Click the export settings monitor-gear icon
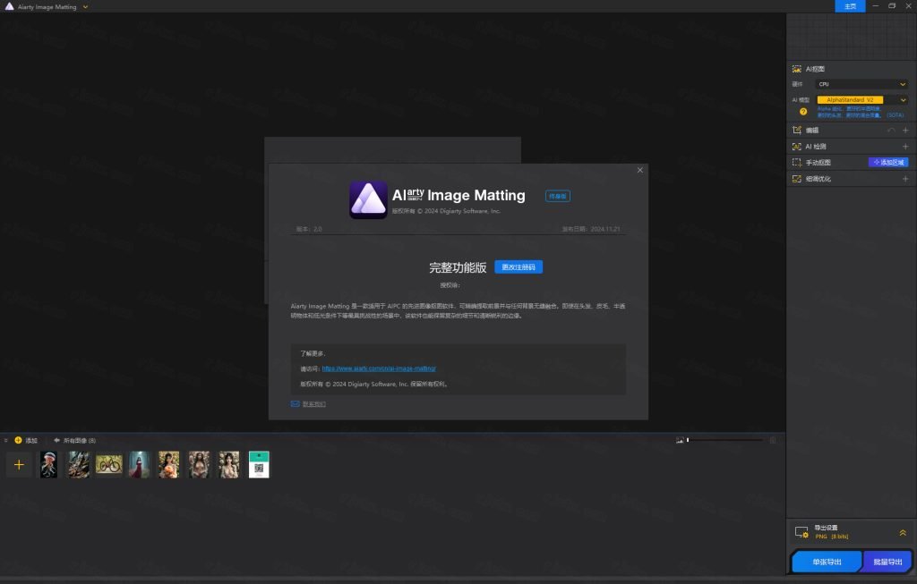The image size is (917, 584). (801, 532)
